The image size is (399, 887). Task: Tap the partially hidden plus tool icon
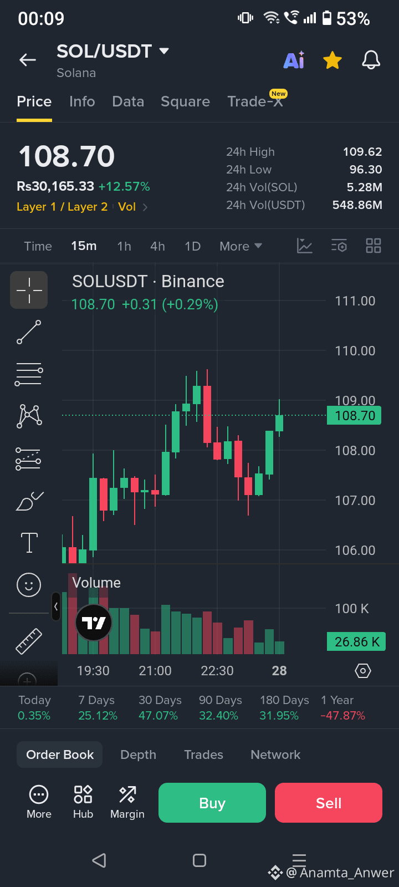(28, 679)
